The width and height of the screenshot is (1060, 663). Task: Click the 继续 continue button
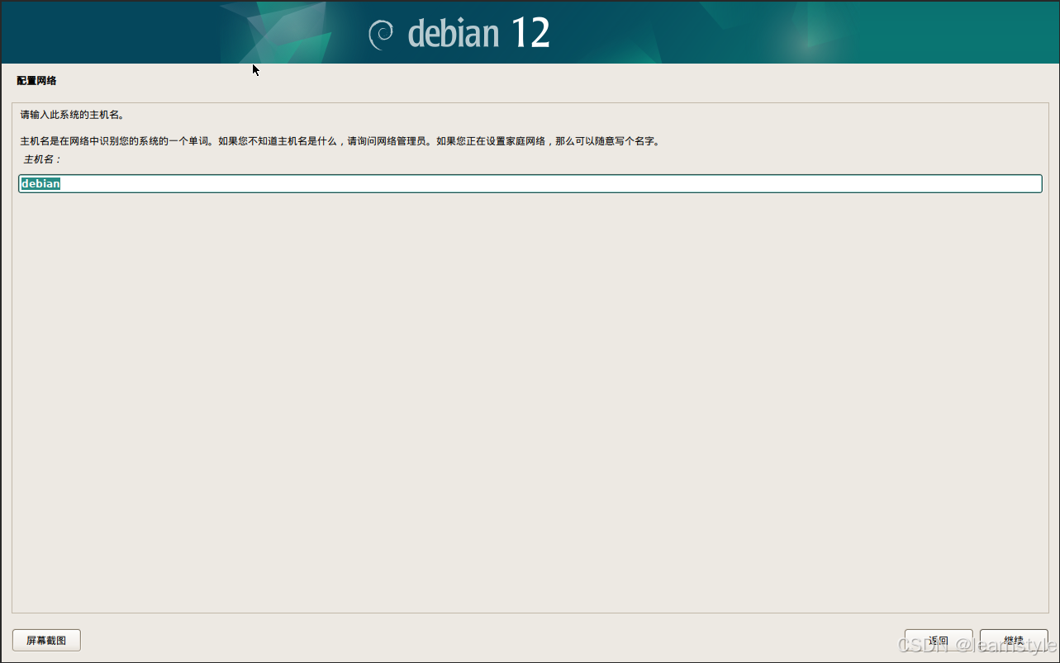(1013, 640)
